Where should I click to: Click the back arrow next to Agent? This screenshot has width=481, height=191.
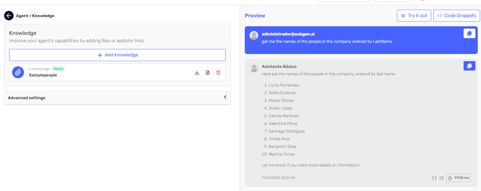coord(9,16)
